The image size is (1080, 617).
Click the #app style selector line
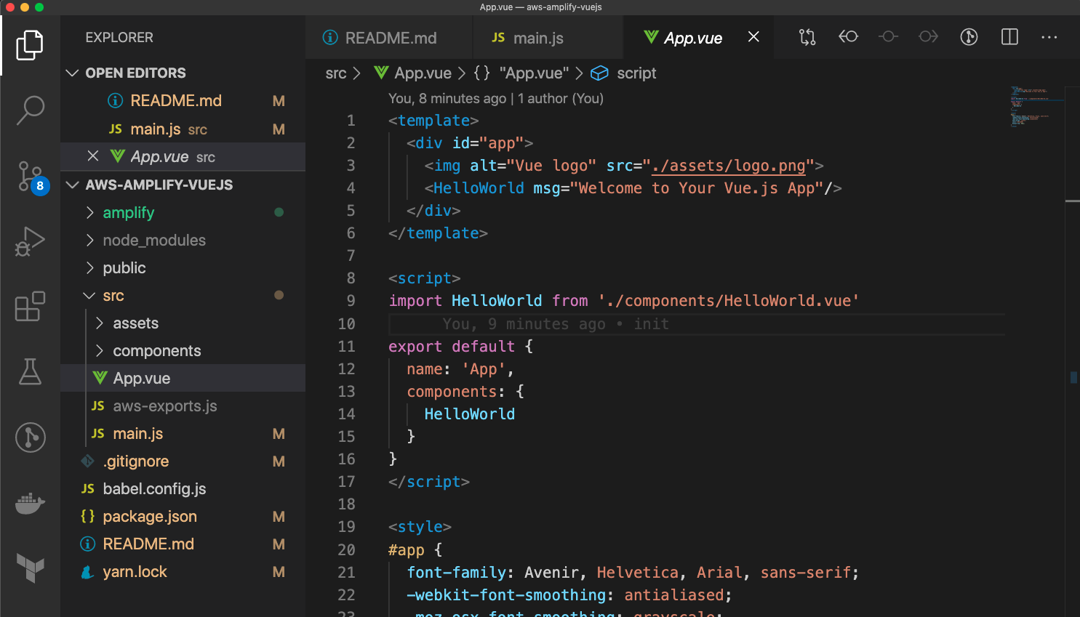(x=415, y=550)
